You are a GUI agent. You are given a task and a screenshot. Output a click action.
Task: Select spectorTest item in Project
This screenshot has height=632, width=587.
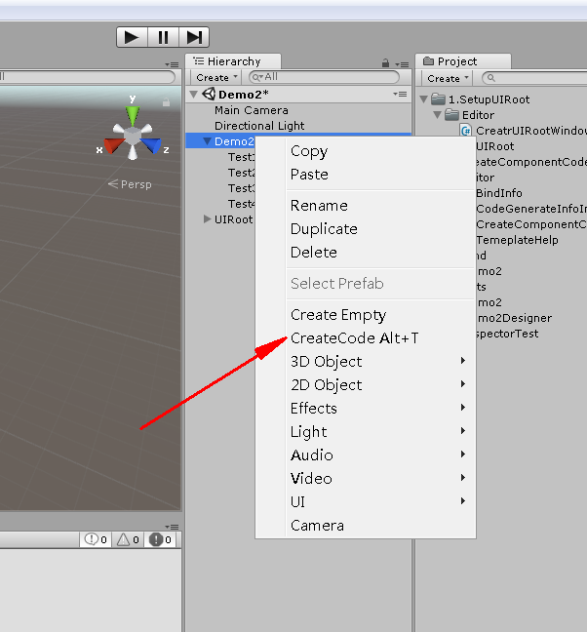507,334
